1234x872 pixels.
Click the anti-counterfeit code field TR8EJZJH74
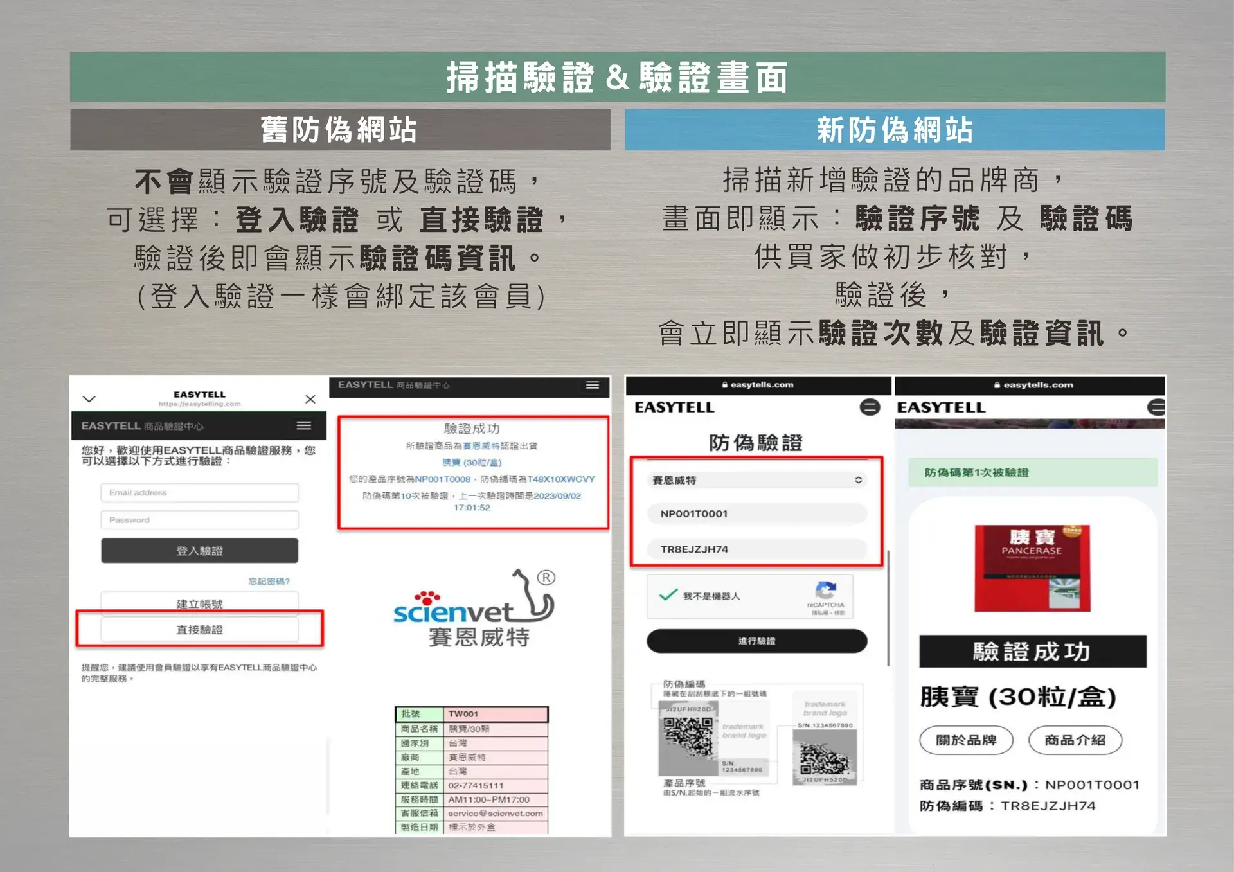757,549
